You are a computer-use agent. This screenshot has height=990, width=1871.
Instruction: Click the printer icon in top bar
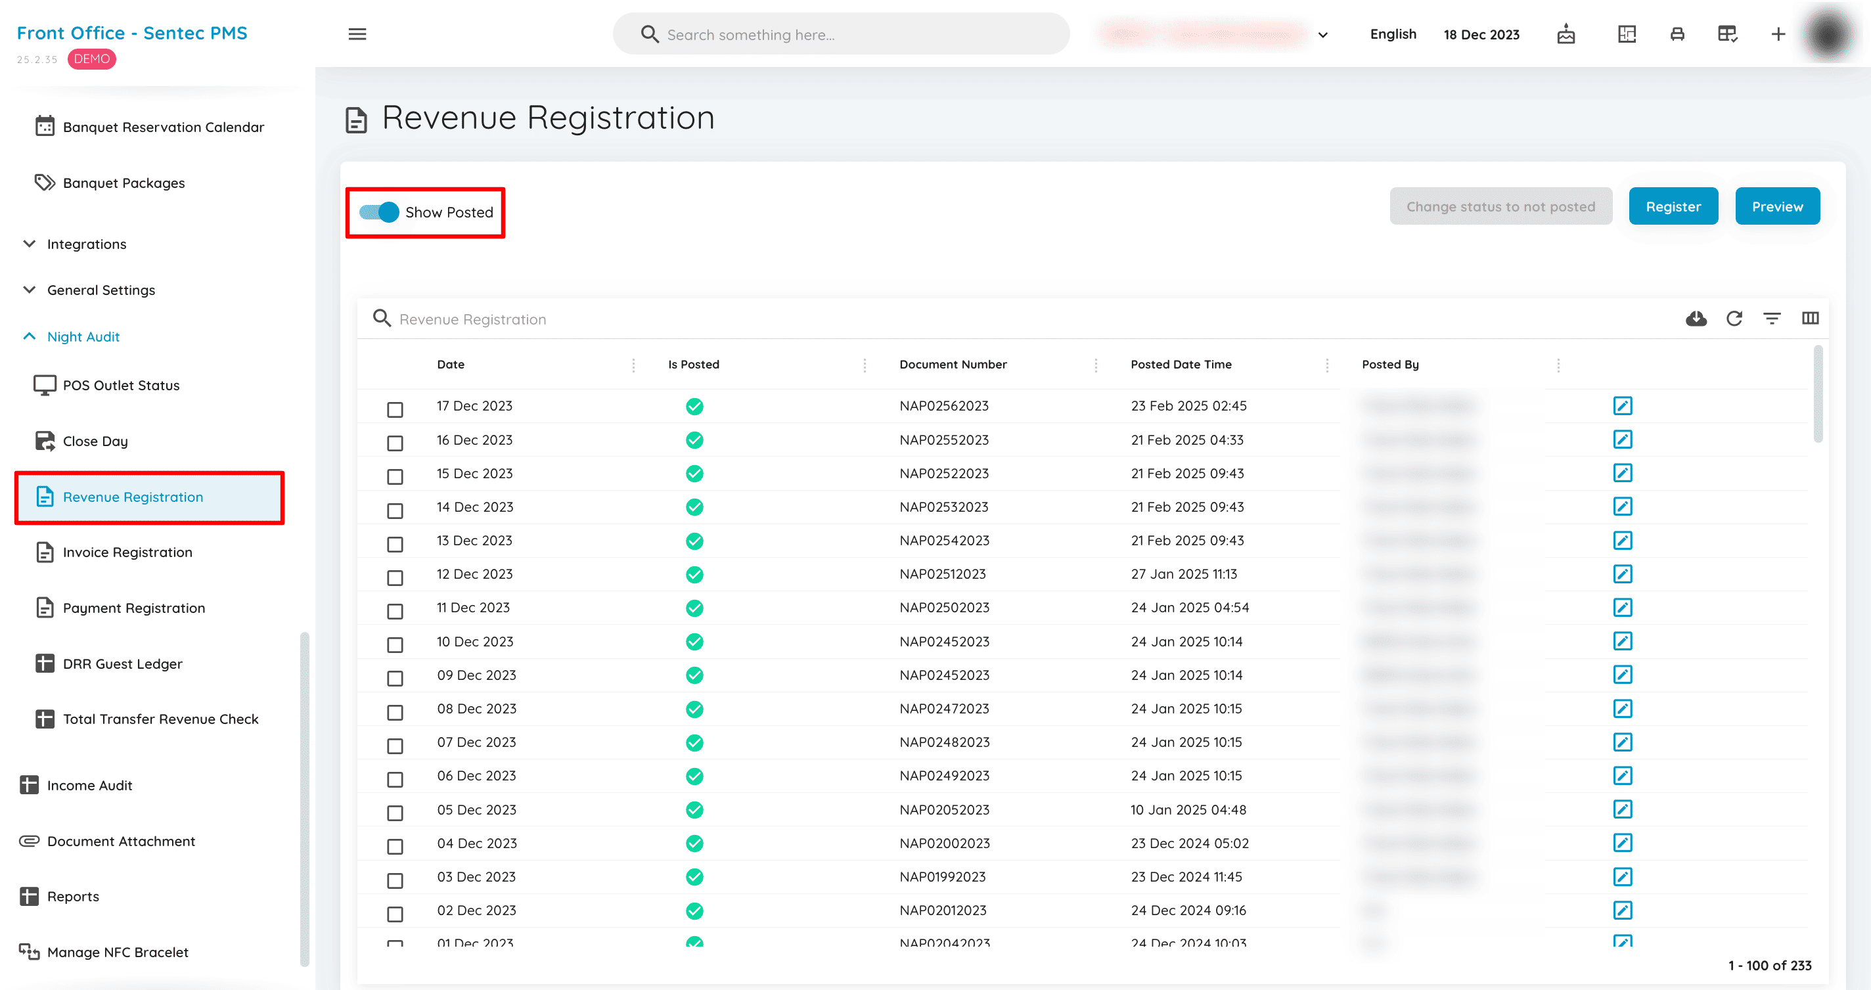tap(1677, 34)
